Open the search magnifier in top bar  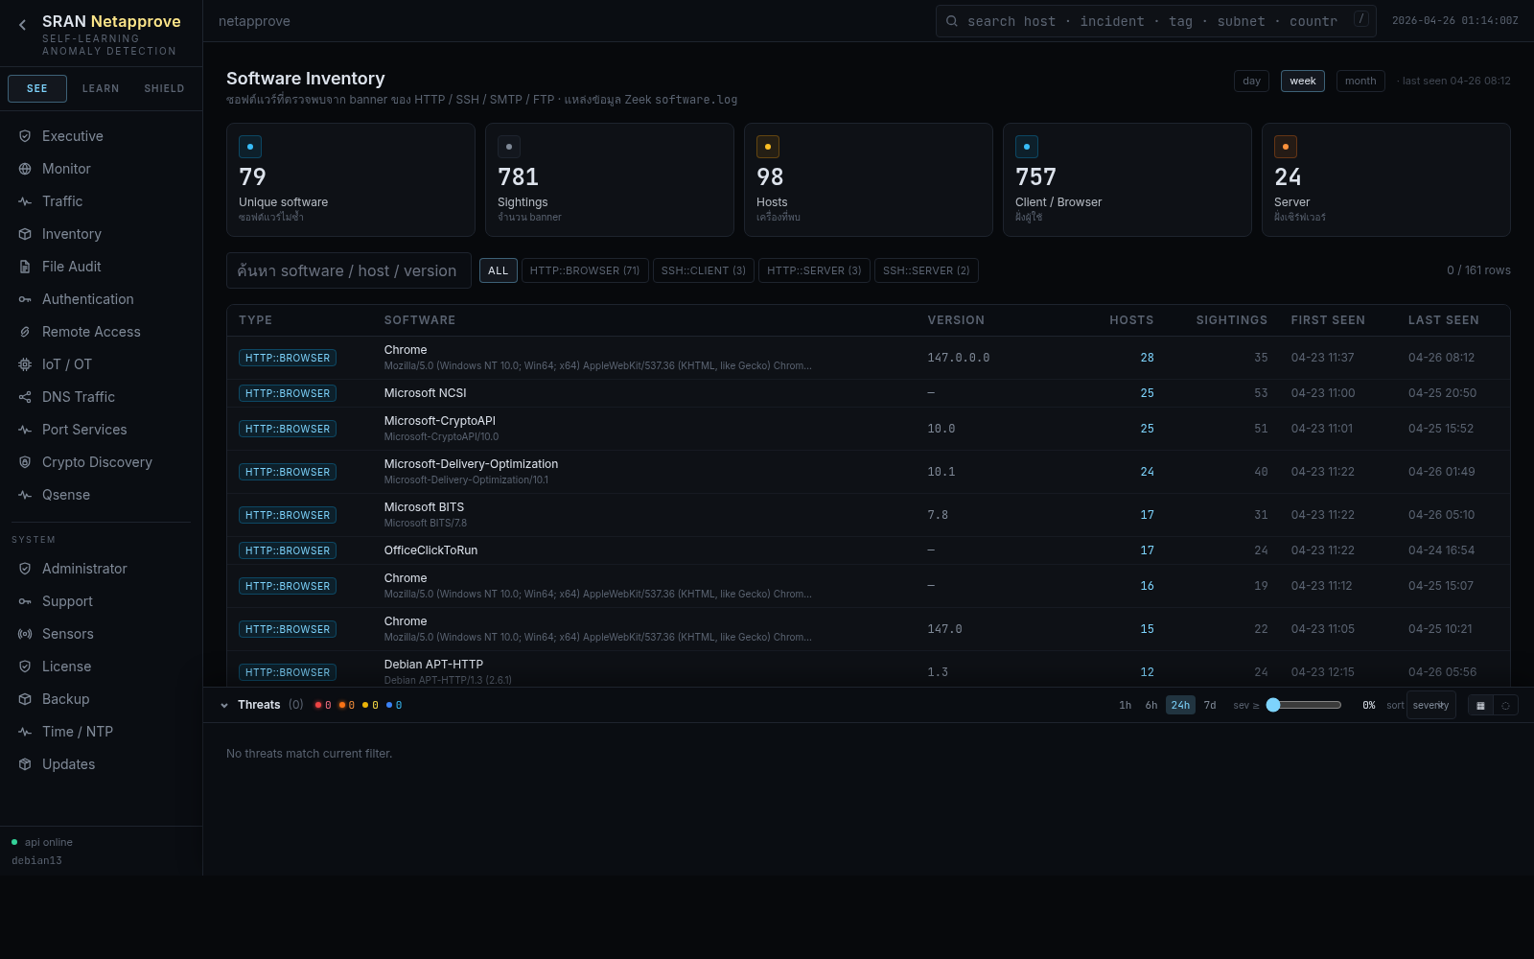click(951, 20)
